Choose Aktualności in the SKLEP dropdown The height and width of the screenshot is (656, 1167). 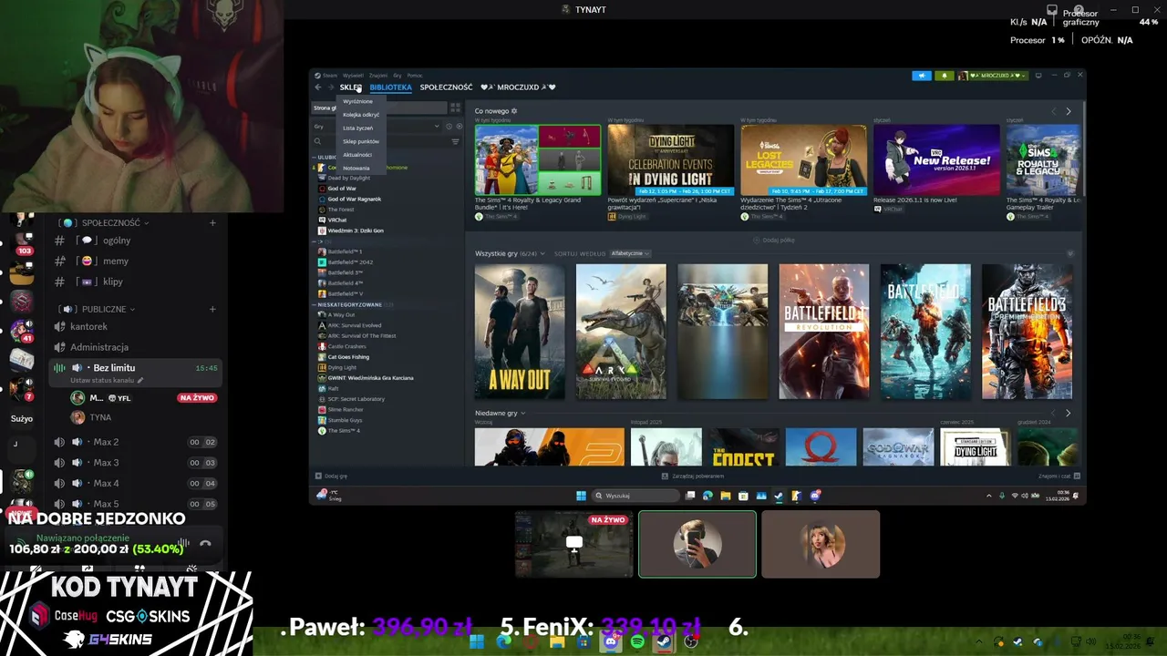tap(357, 155)
